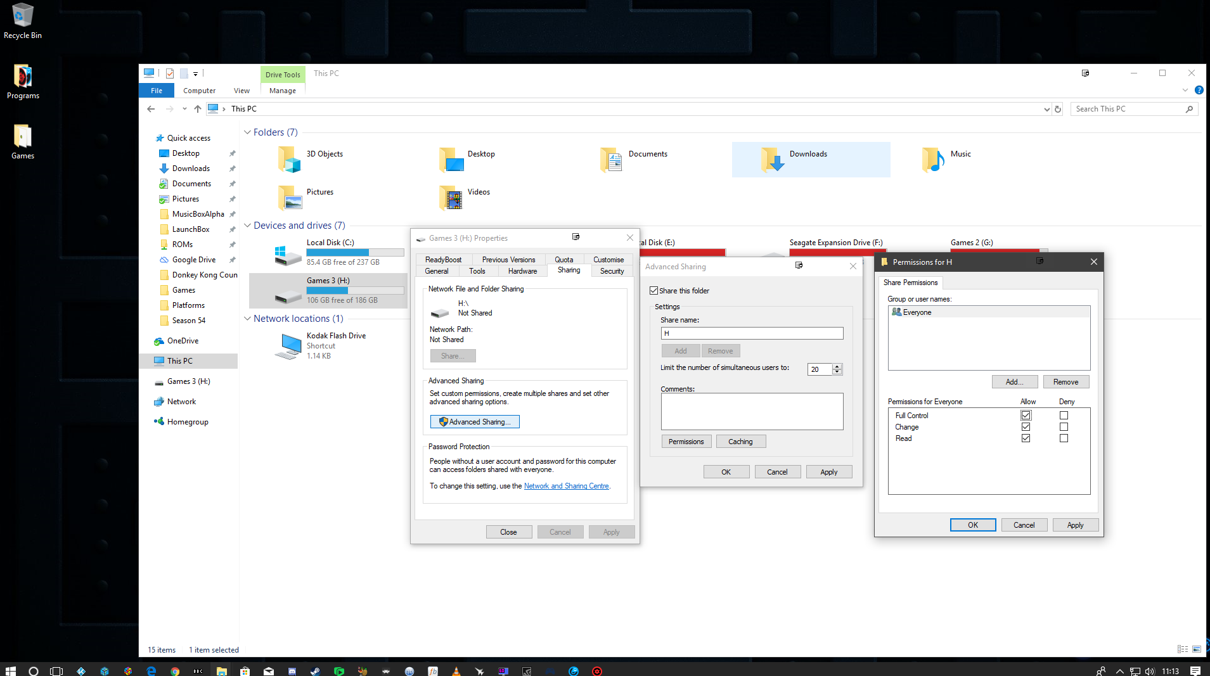Toggle Allow for Full Control
Viewport: 1210px width, 676px height.
click(x=1026, y=416)
